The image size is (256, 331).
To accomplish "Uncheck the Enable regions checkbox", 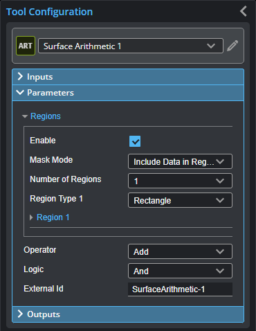I will 135,141.
